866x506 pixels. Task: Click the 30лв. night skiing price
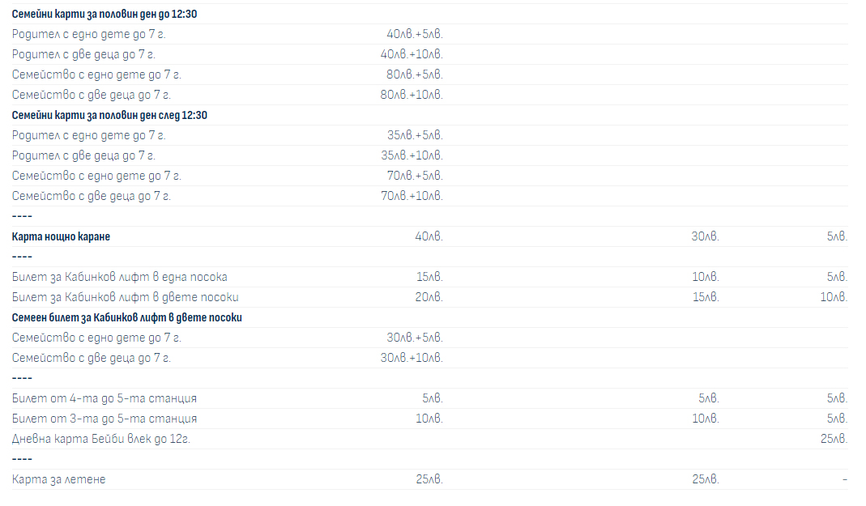pyautogui.click(x=706, y=236)
